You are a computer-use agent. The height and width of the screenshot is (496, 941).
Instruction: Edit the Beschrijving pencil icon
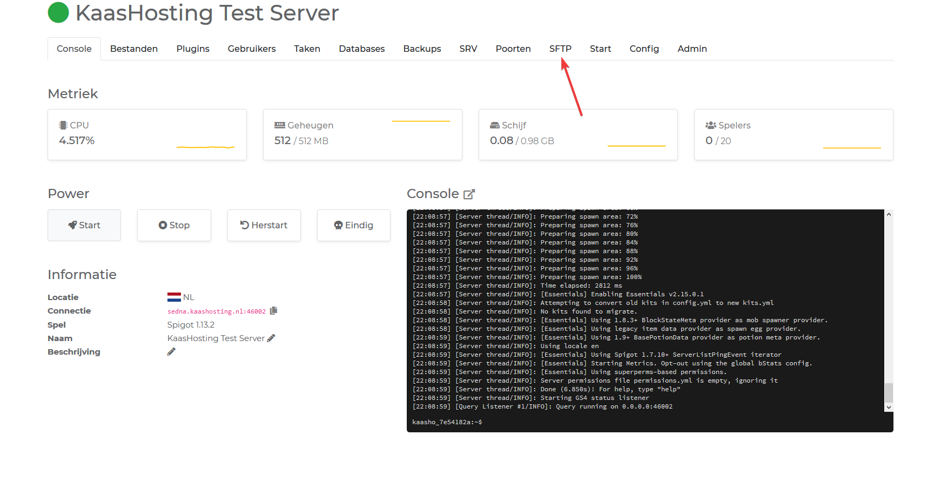tap(171, 352)
